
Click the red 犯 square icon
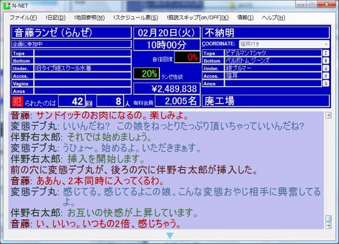tap(18, 101)
